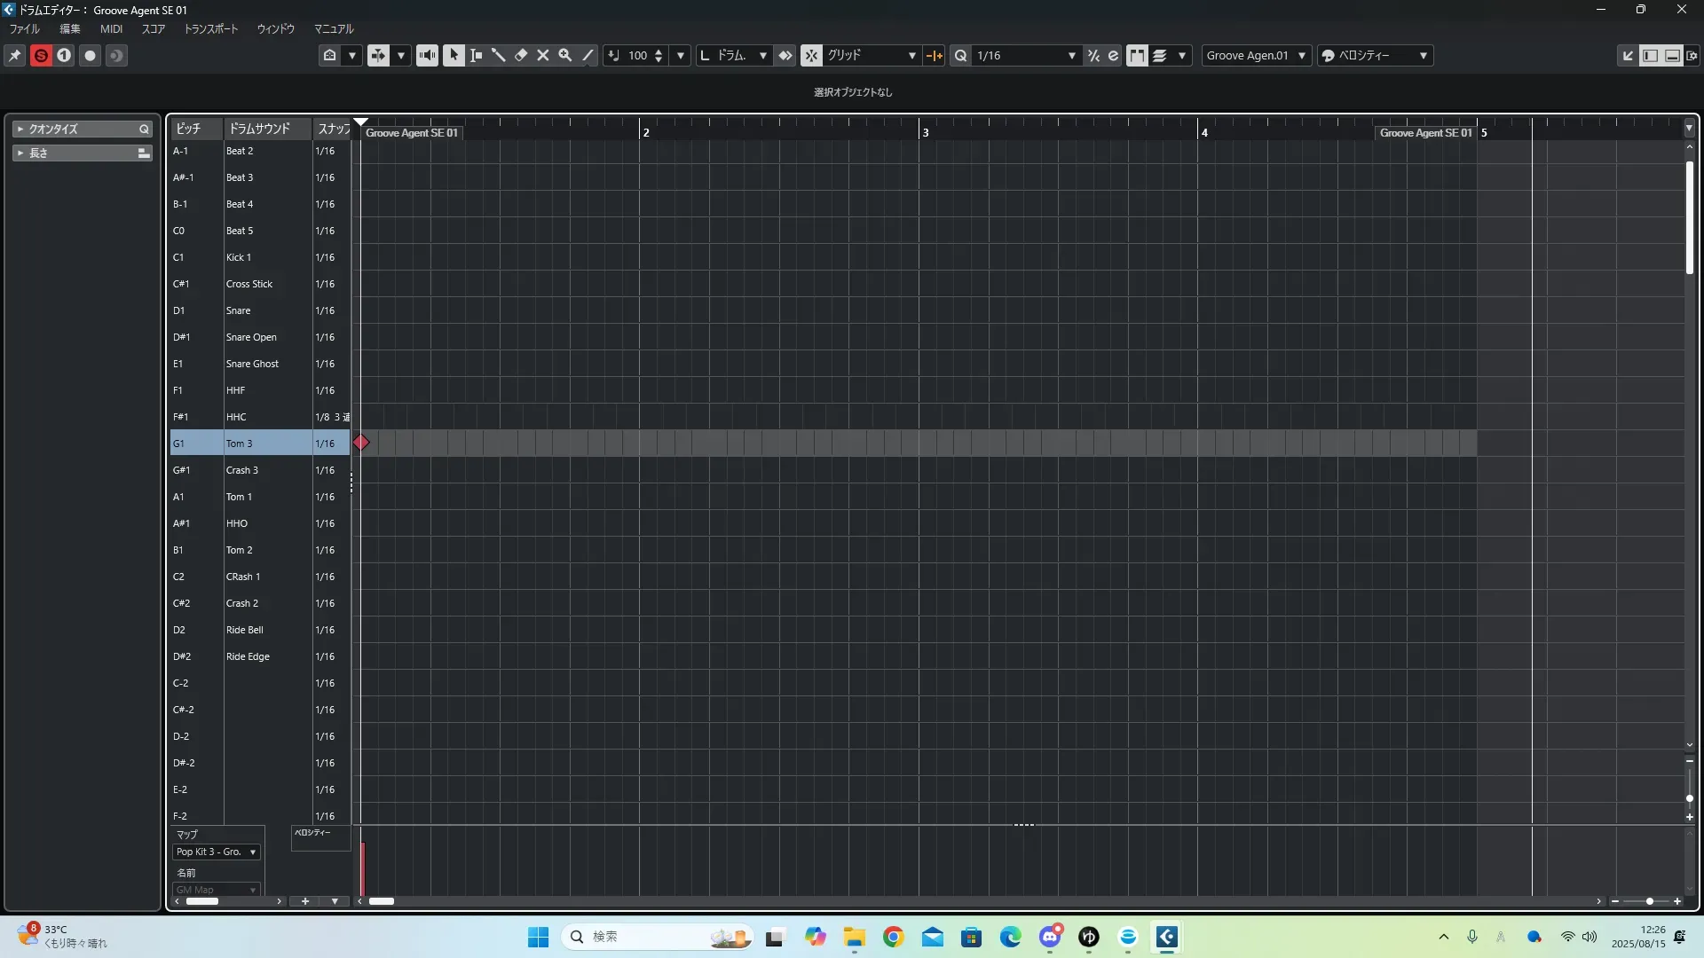Click the ドラムサウンド column header
This screenshot has height=958, width=1704.
(259, 129)
